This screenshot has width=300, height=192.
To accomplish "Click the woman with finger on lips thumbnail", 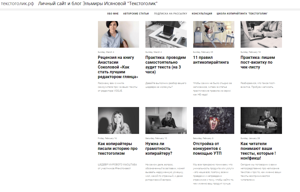I will pyautogui.click(x=119, y=120).
